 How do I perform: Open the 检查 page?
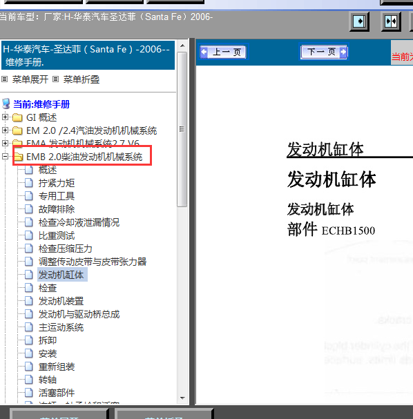(x=48, y=288)
